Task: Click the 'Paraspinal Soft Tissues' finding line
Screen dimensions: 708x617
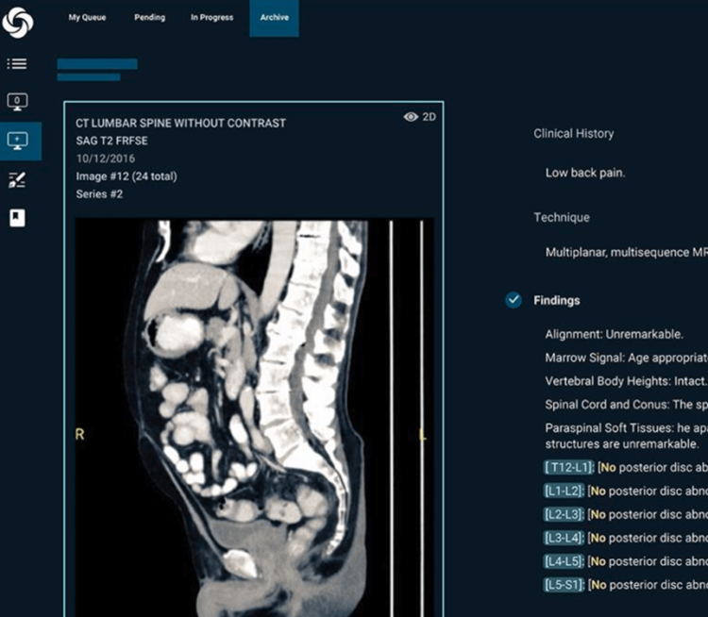Action: [x=626, y=436]
